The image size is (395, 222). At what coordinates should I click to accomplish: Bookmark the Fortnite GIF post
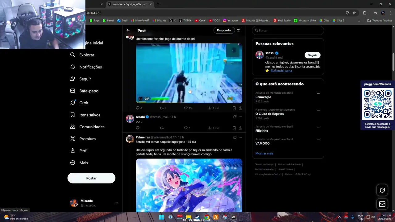click(234, 108)
